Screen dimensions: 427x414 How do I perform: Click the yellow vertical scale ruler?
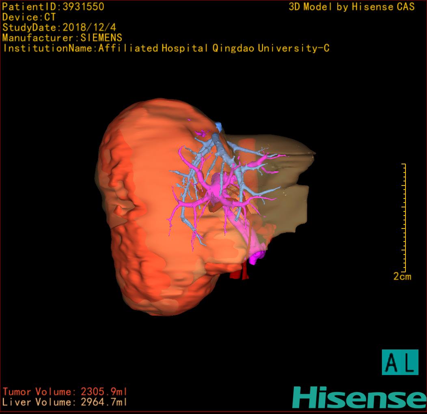(x=404, y=217)
